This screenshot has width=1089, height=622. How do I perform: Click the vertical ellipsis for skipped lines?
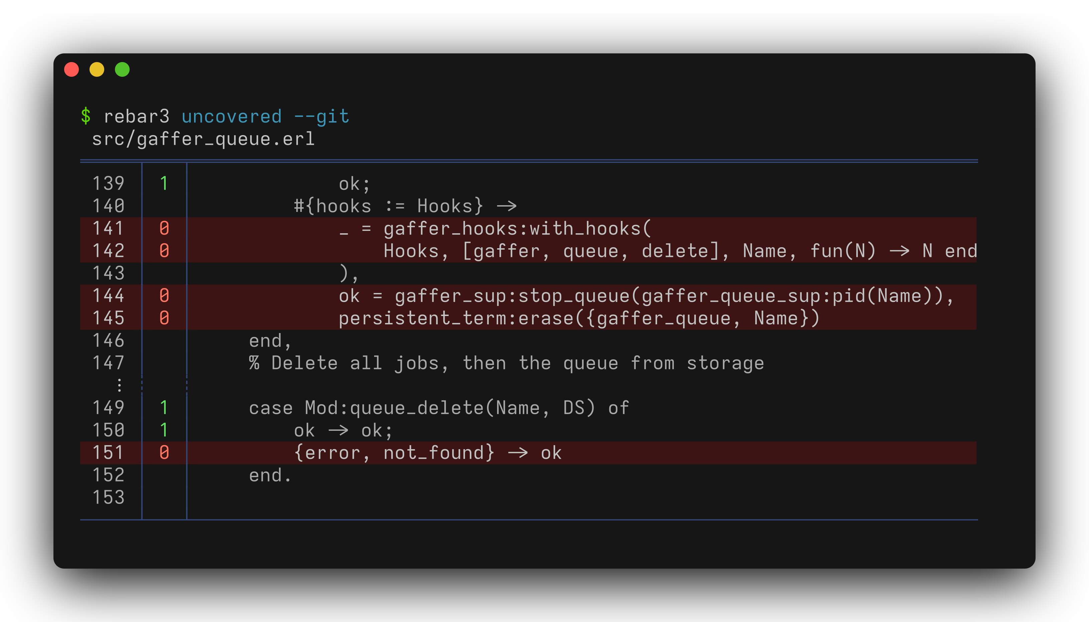[119, 385]
